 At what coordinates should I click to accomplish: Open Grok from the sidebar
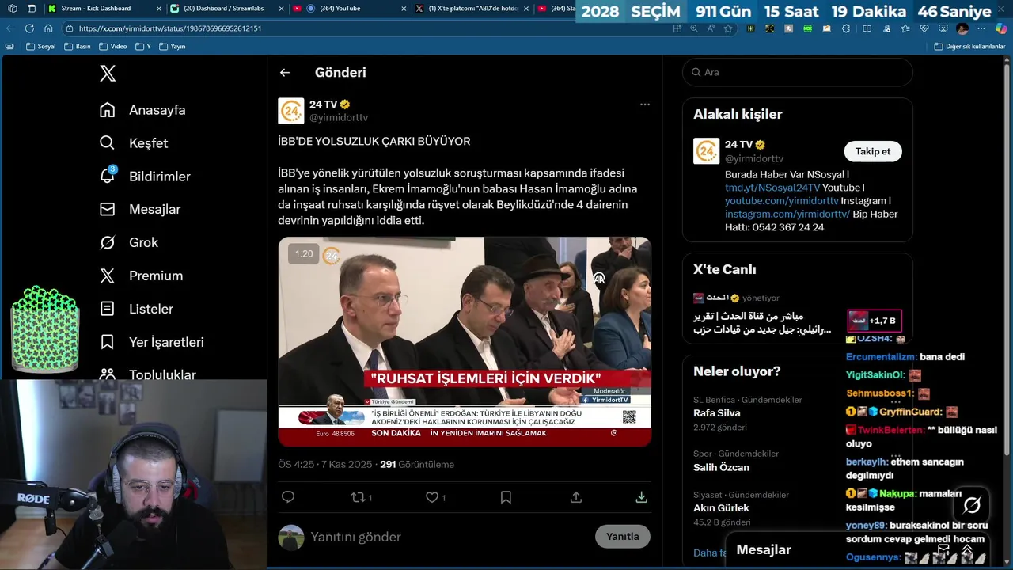pos(129,243)
